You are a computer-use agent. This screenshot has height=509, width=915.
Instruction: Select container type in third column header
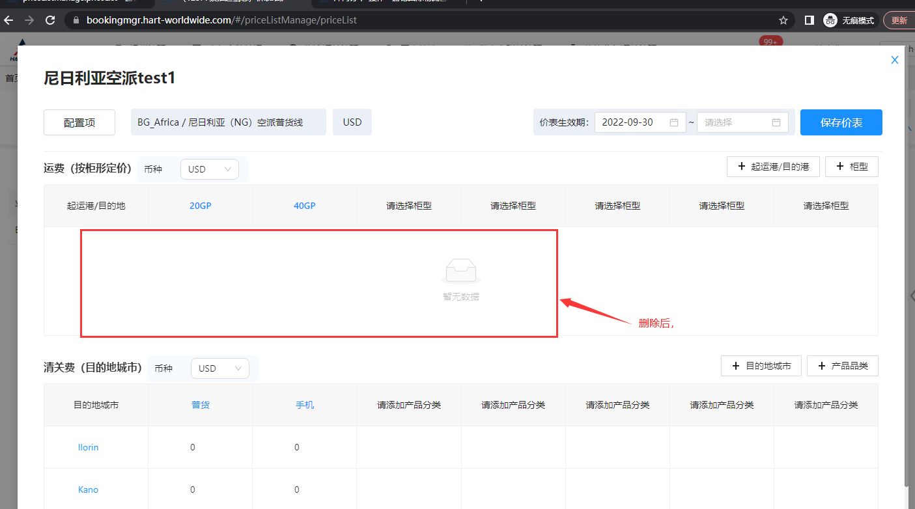409,206
